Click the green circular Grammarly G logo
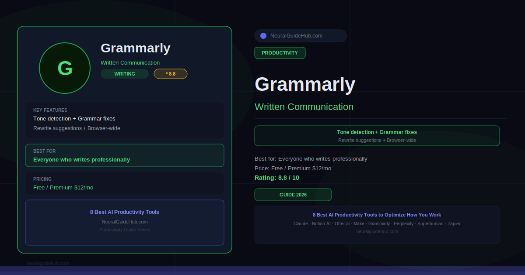The width and height of the screenshot is (525, 275). 65,68
